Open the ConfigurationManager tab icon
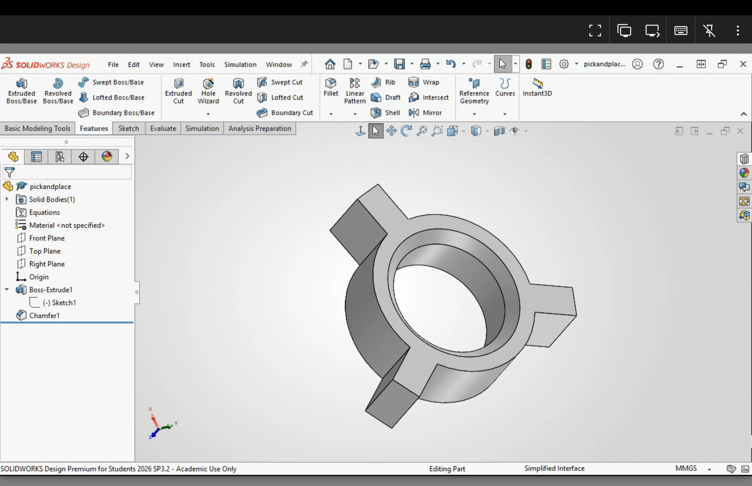Viewport: 752px width, 486px height. pos(59,156)
